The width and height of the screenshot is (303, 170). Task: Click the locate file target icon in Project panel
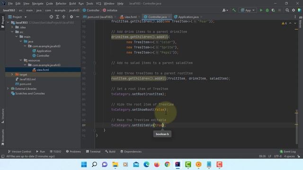pos(51,17)
